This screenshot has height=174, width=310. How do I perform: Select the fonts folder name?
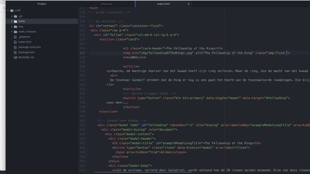21,21
